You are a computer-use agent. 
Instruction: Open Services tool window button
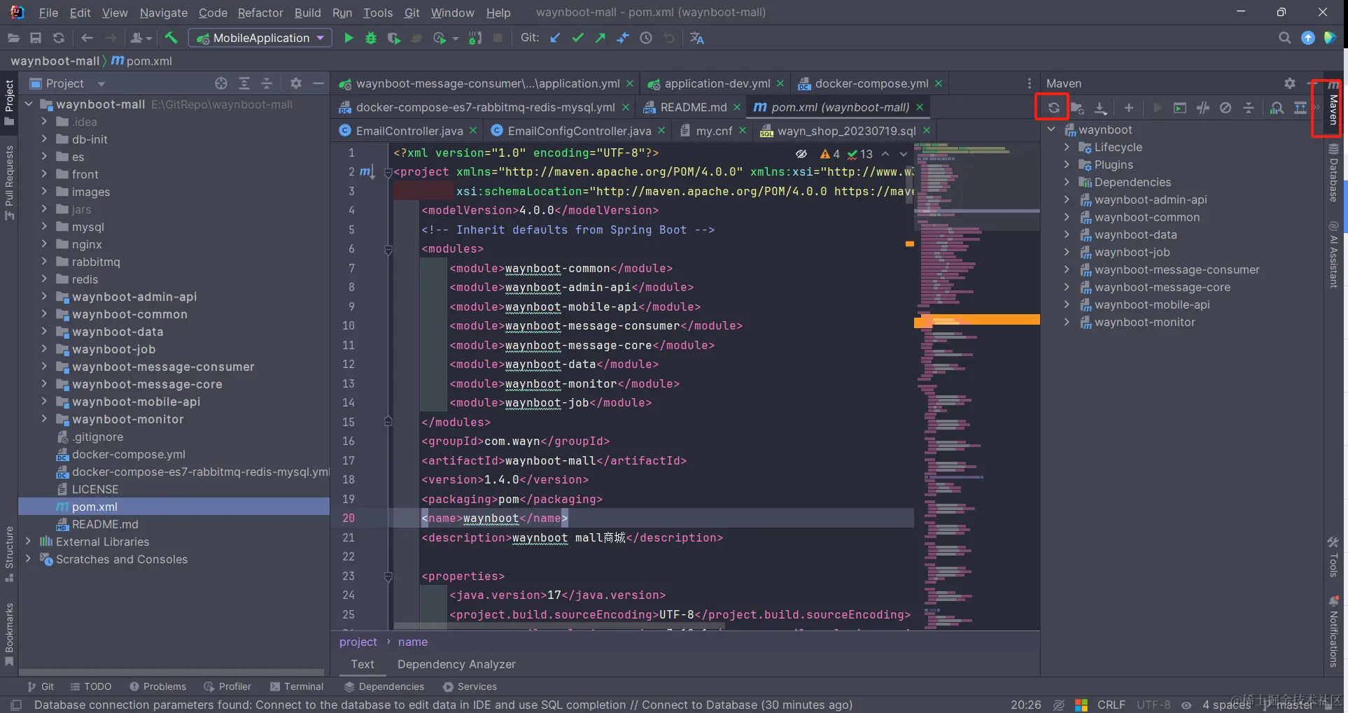(x=470, y=686)
